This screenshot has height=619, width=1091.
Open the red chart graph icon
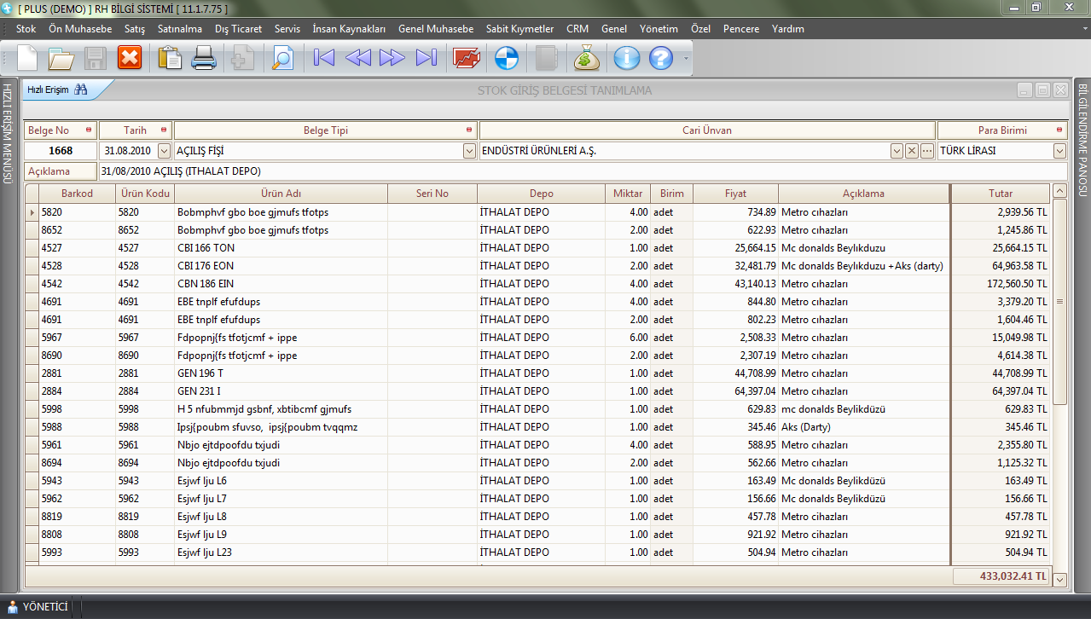(x=467, y=58)
